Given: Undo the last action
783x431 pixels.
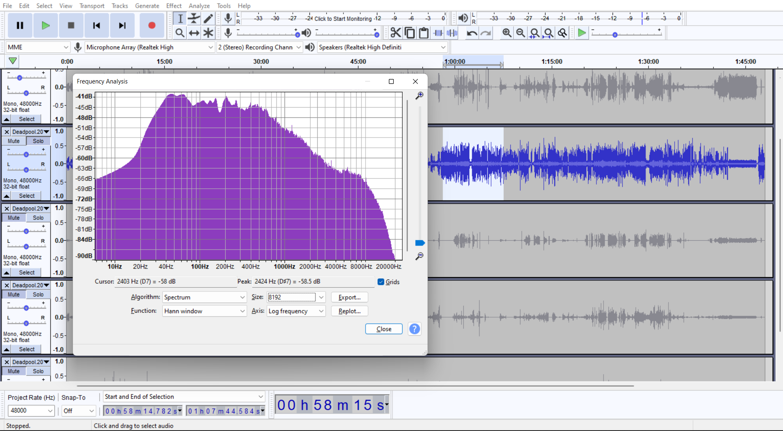Looking at the screenshot, I should click(x=472, y=33).
